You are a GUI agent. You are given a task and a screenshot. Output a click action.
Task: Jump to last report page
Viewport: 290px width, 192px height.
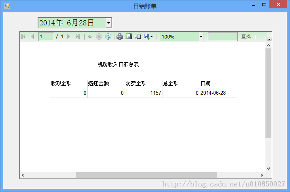(78, 36)
